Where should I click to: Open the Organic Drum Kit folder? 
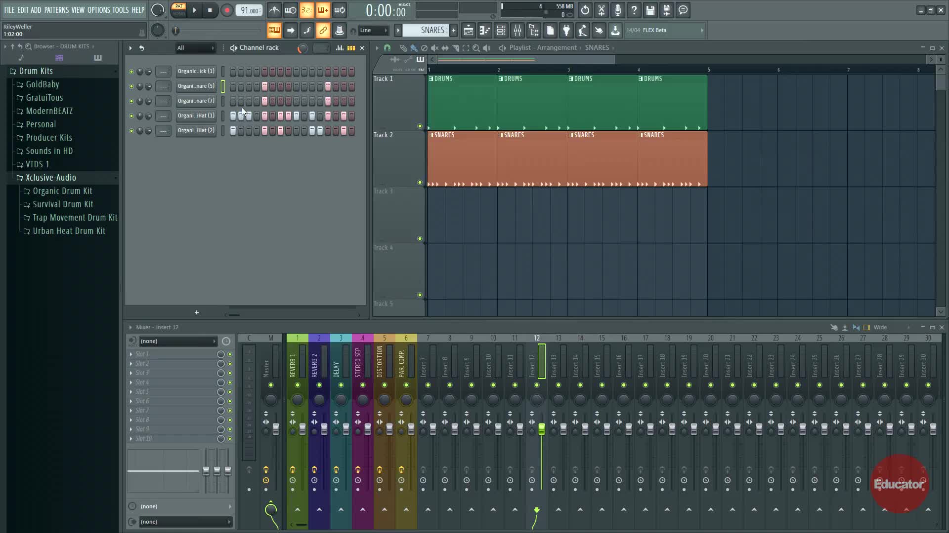tap(62, 191)
